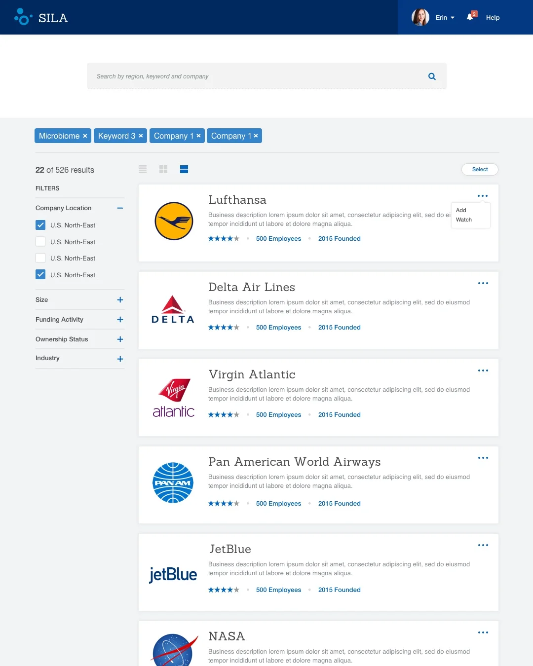Open the notifications bell
The height and width of the screenshot is (666, 533).
(x=470, y=17)
